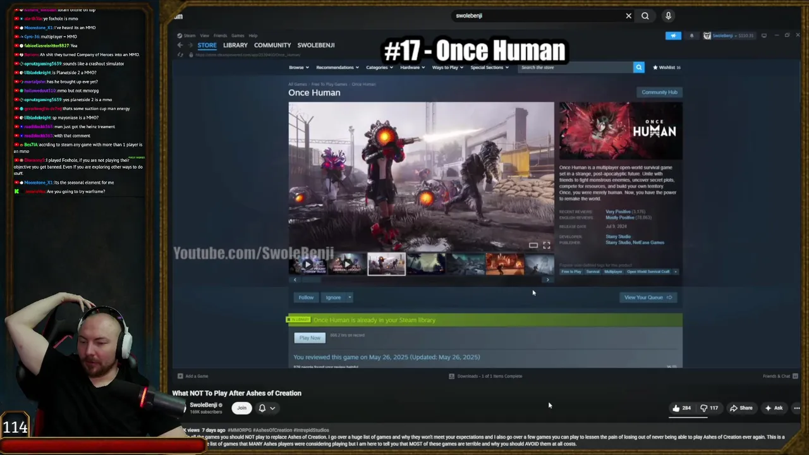Open the SWOLEBENJI profile tab
The image size is (809, 455).
click(x=316, y=45)
